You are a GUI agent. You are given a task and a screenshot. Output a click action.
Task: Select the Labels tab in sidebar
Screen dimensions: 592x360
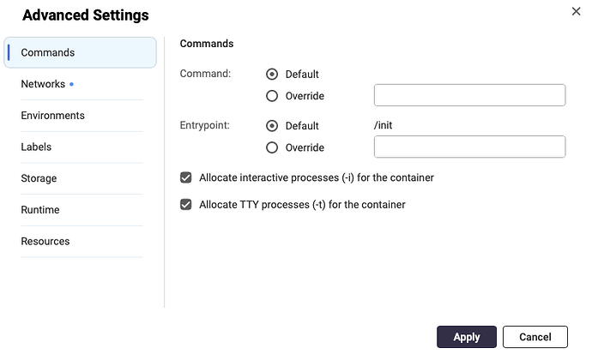tap(36, 147)
